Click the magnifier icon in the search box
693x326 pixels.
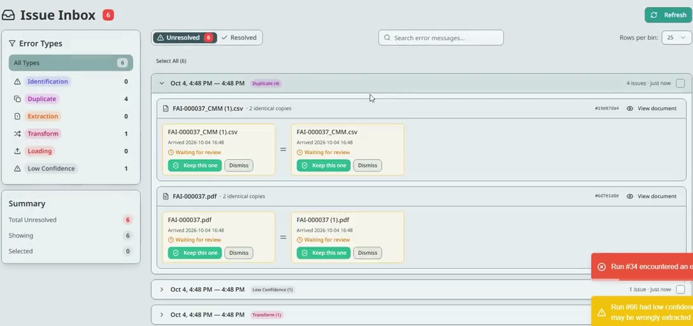pos(387,38)
